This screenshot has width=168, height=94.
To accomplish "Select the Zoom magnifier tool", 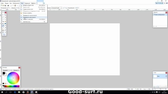I will (5, 19).
